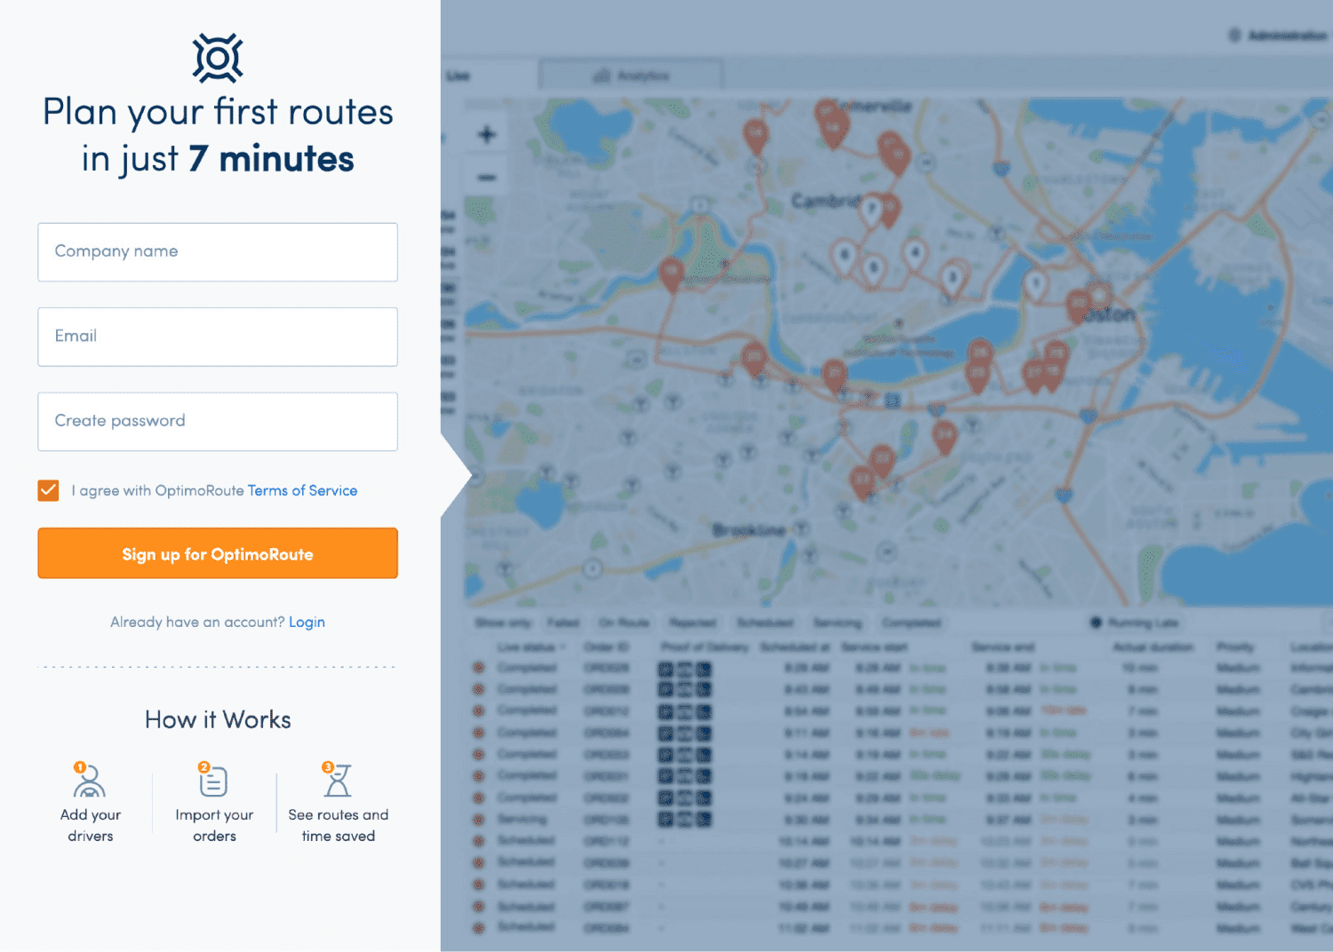
Task: Expand the Live status column dropdown
Action: pos(563,647)
